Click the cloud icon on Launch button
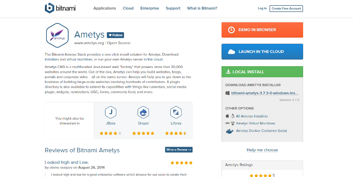This screenshot has width=353, height=177. [231, 52]
